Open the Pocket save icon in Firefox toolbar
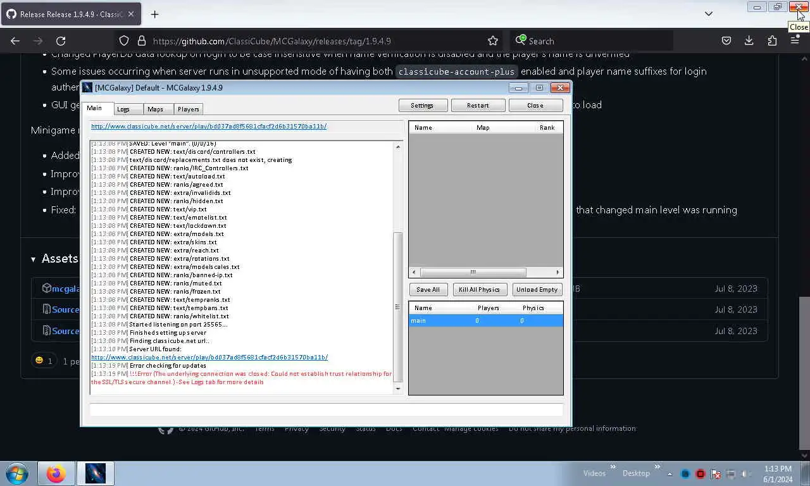Image resolution: width=810 pixels, height=486 pixels. (x=726, y=41)
